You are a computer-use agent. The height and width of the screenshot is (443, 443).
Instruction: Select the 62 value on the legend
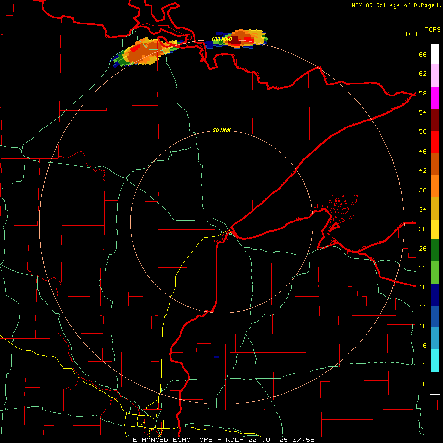423,74
